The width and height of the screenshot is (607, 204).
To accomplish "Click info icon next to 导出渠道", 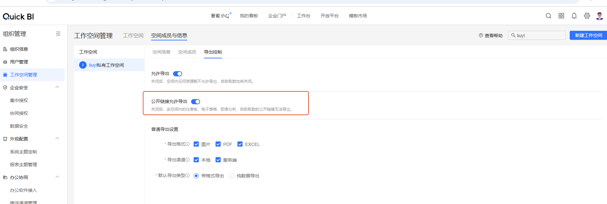I will [188, 160].
